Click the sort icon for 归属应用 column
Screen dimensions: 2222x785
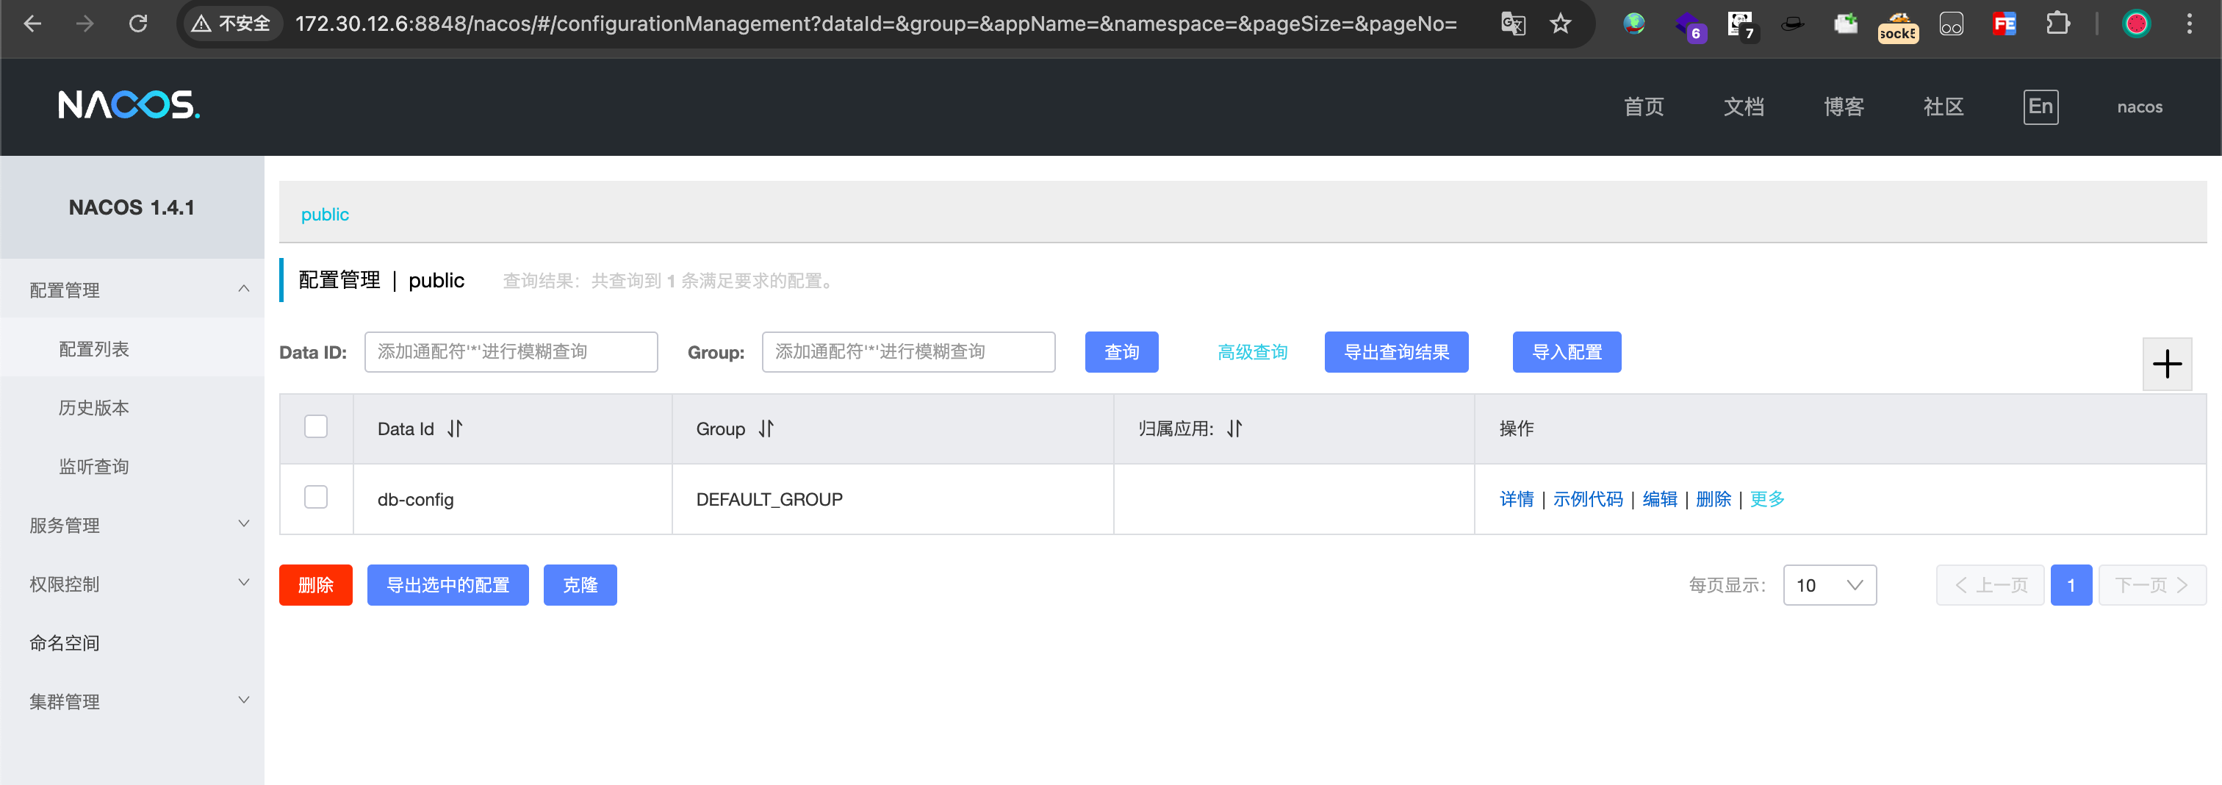1234,429
